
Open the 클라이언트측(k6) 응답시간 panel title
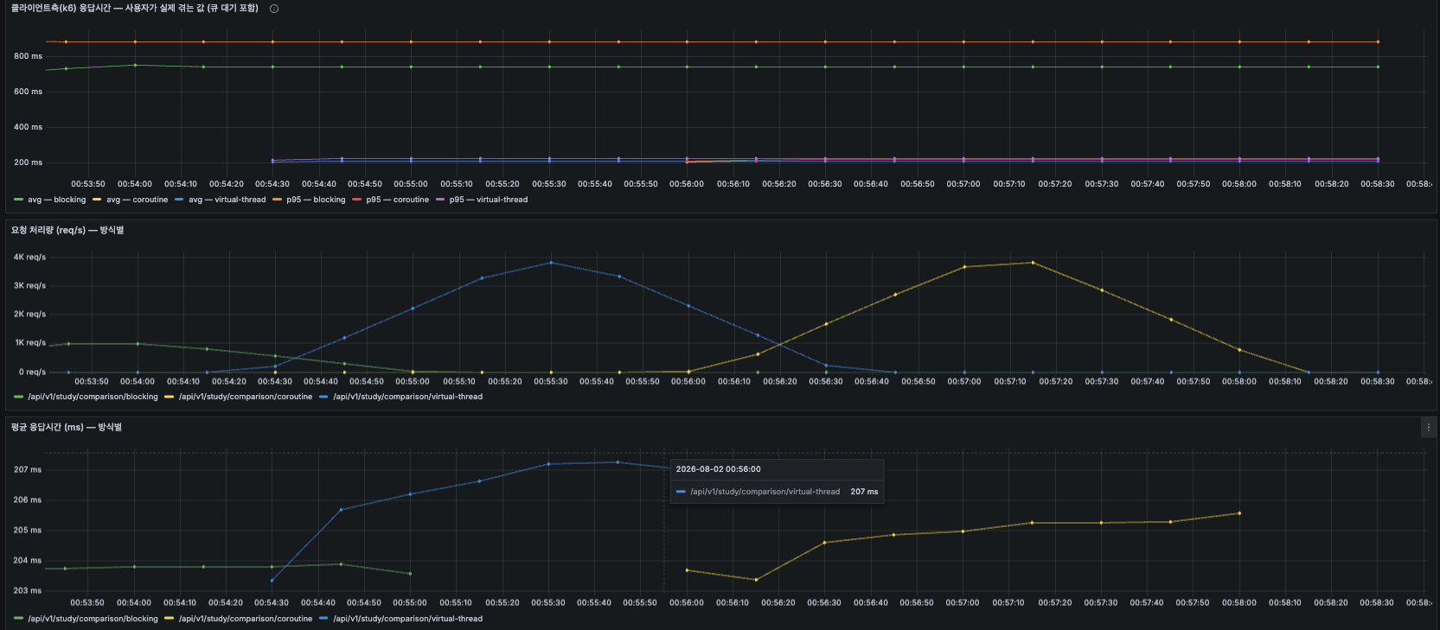tap(135, 9)
